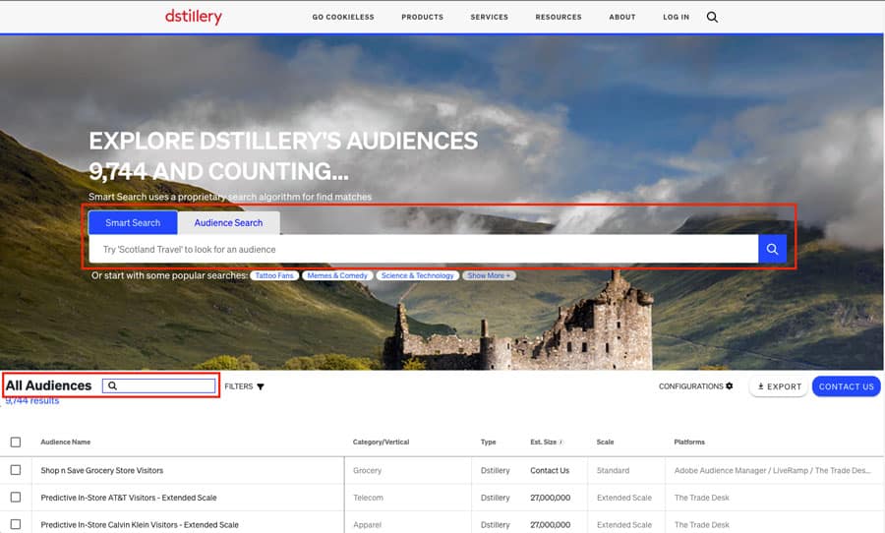Check the AT&T Visitors row checkbox
Image resolution: width=885 pixels, height=533 pixels.
pyautogui.click(x=15, y=498)
